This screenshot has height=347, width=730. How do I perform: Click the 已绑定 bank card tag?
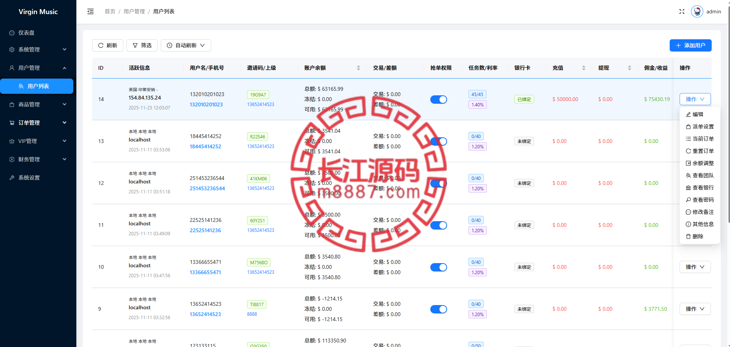(x=524, y=100)
